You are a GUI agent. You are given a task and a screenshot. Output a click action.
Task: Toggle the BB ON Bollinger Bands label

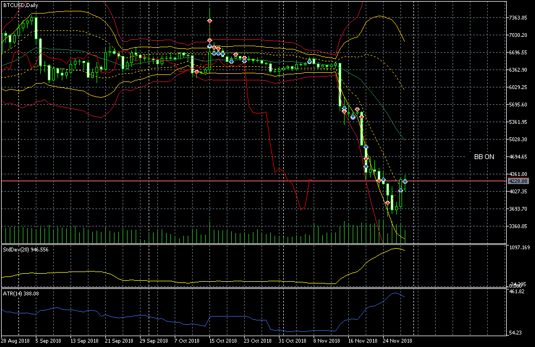coord(484,156)
